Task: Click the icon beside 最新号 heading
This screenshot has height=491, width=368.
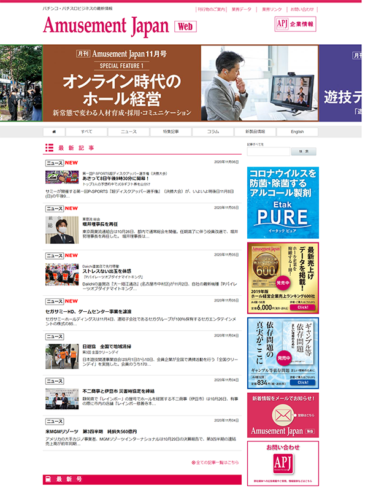Action: click(48, 479)
